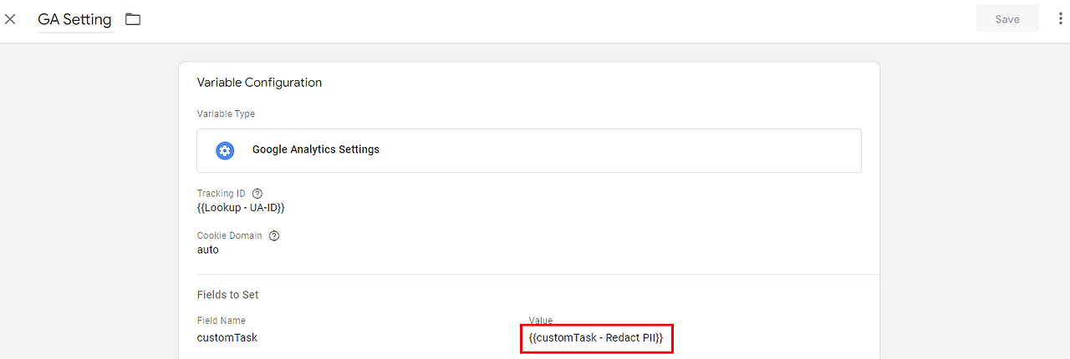The width and height of the screenshot is (1070, 359).
Task: Click the Save button
Action: click(1006, 19)
